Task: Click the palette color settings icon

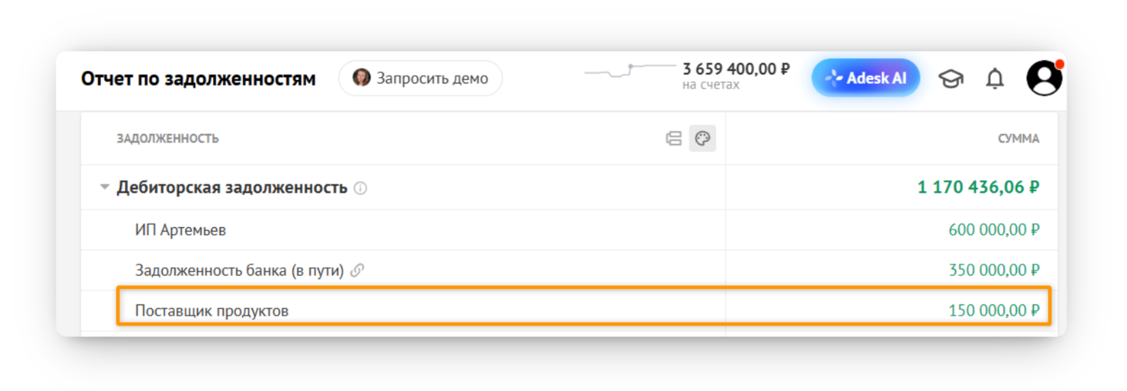Action: (x=702, y=138)
